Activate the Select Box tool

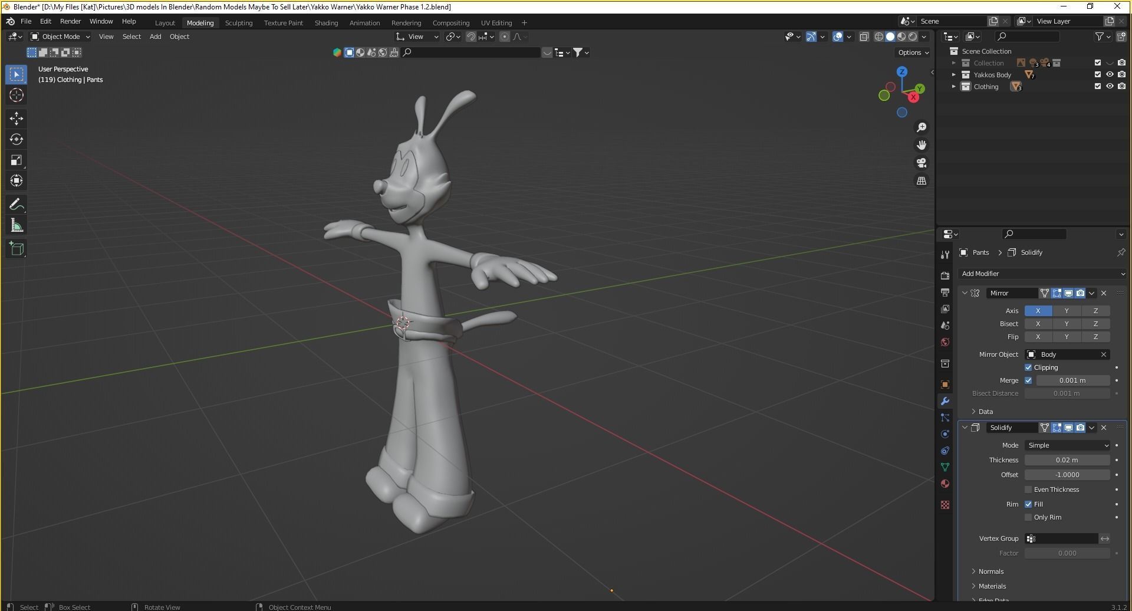17,74
